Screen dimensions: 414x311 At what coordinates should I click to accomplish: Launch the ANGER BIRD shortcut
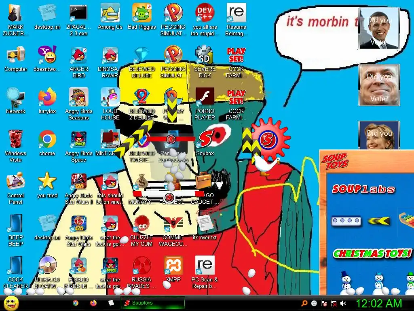click(x=79, y=62)
